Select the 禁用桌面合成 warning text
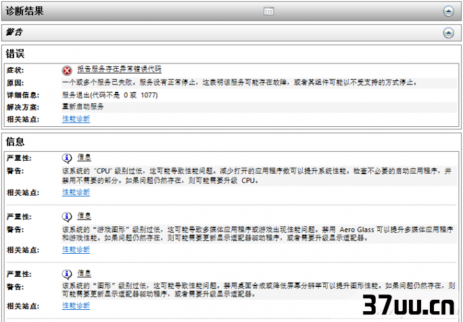This screenshot has width=463, height=322. pyautogui.click(x=259, y=290)
